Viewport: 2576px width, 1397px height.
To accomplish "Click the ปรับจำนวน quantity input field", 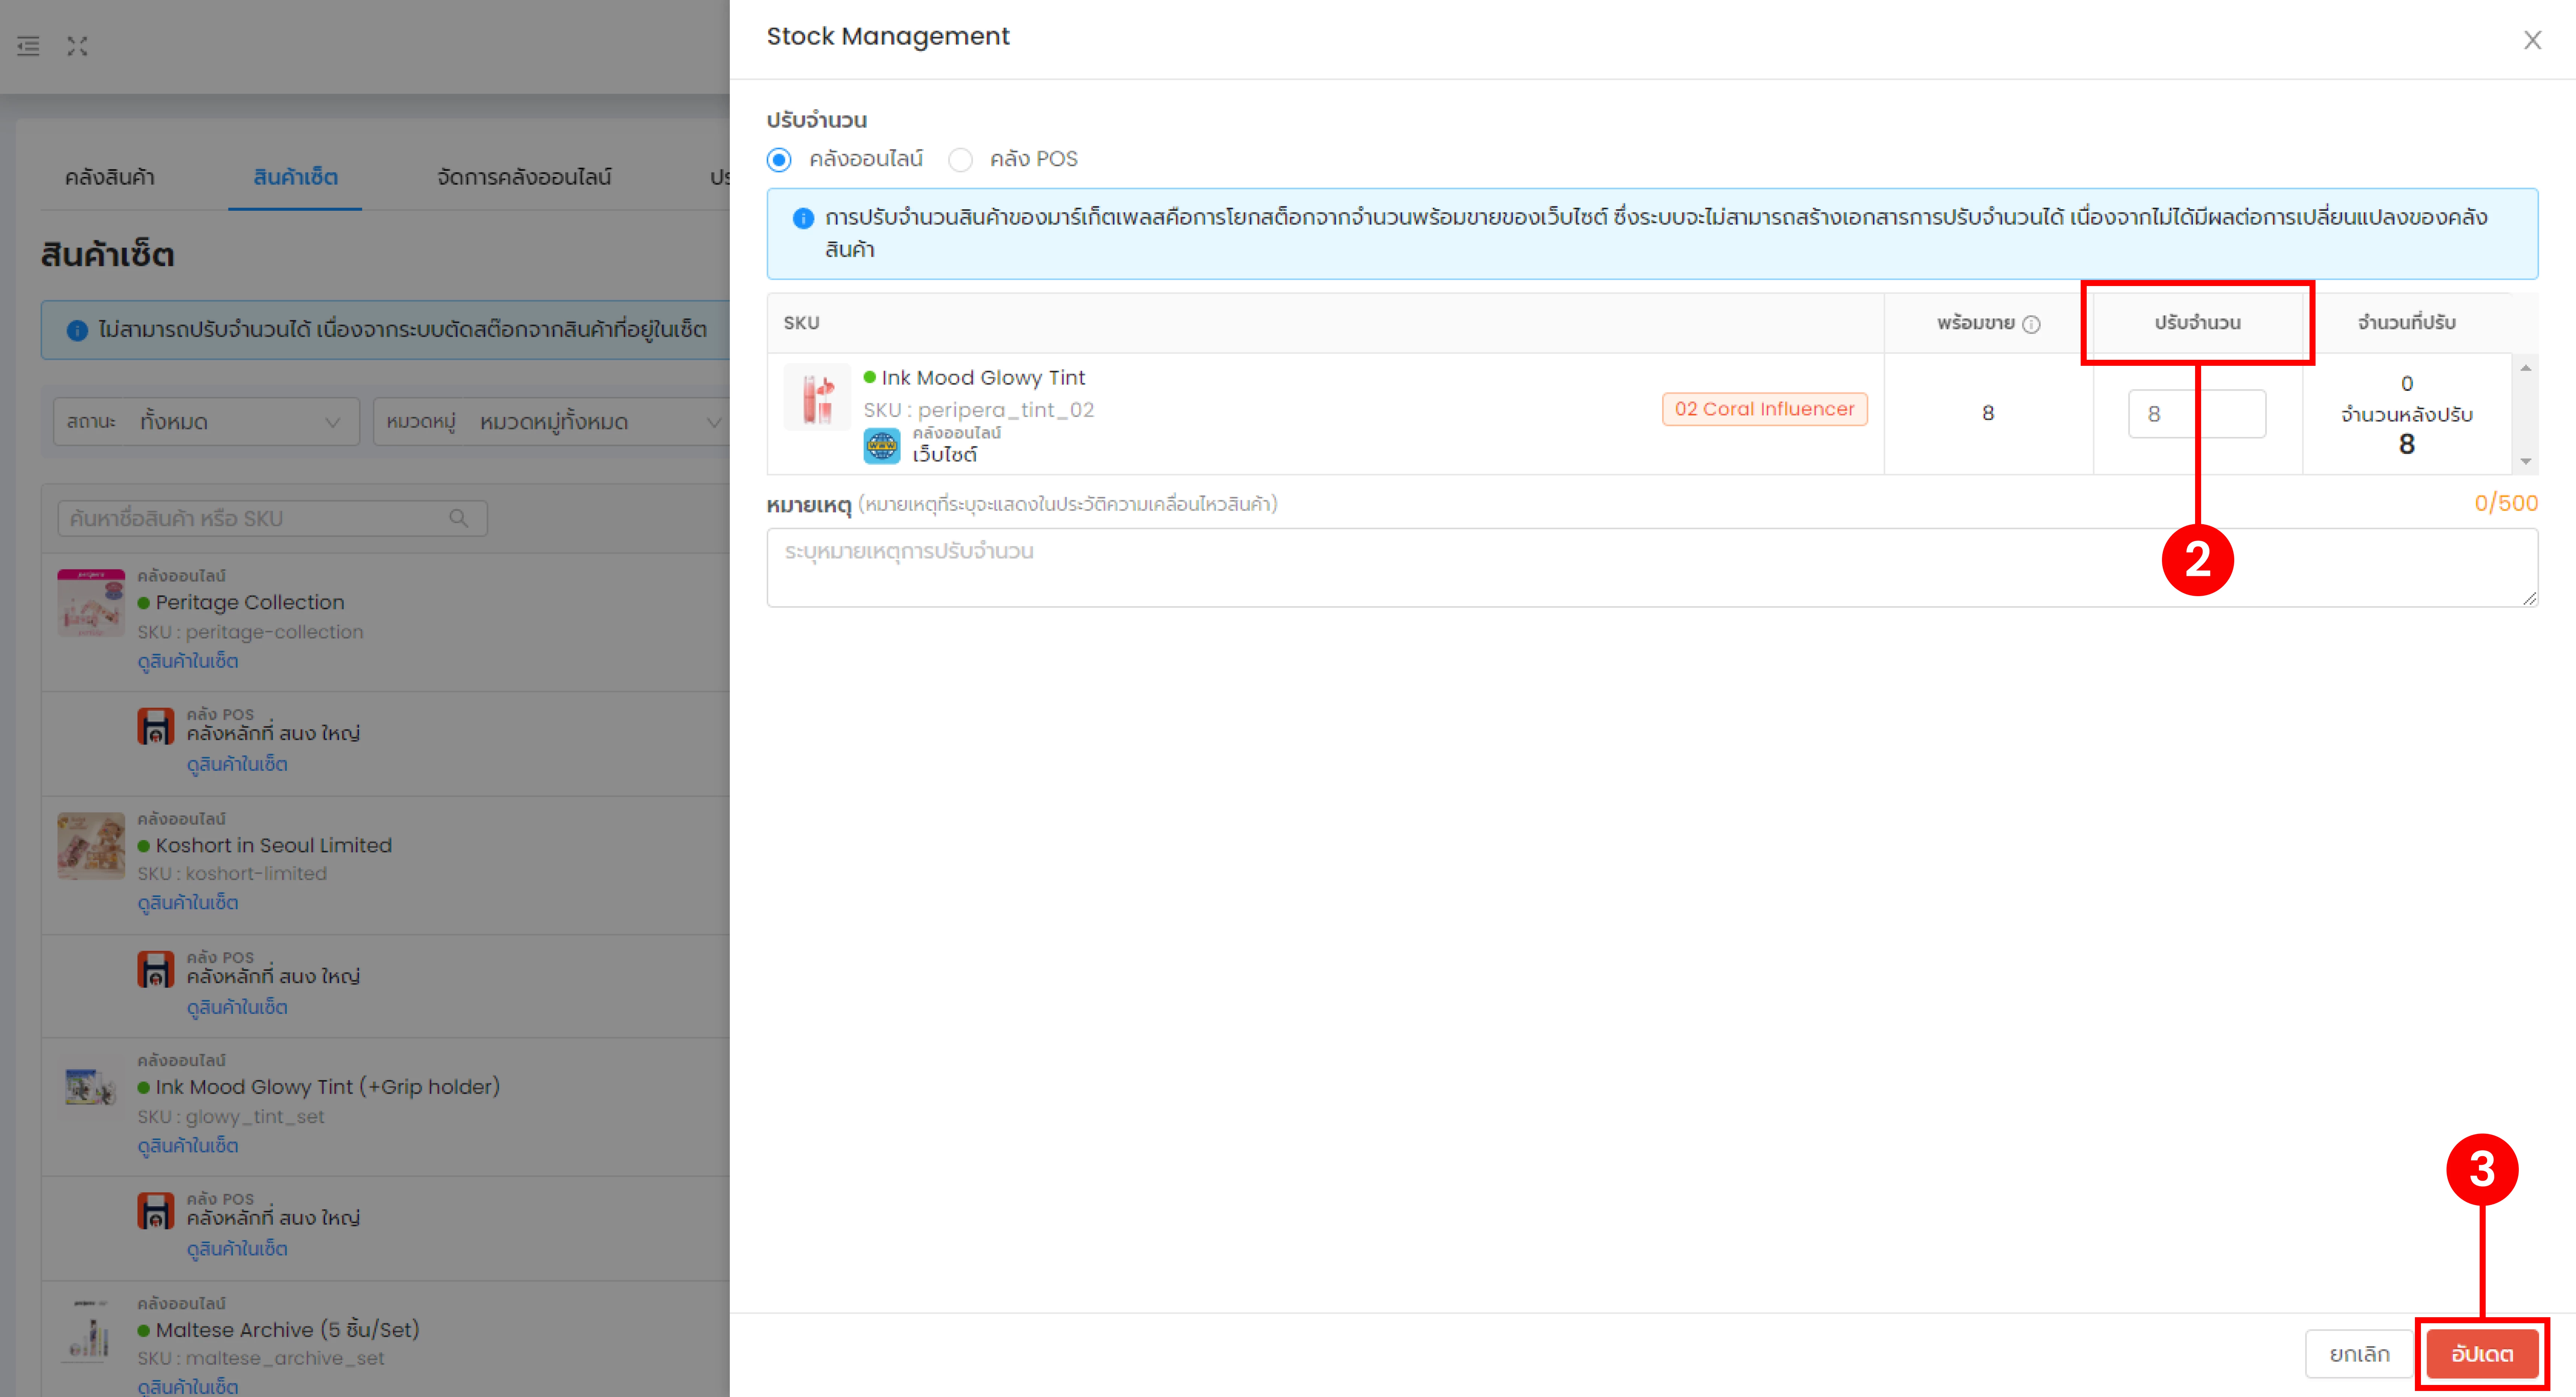I will 2197,414.
